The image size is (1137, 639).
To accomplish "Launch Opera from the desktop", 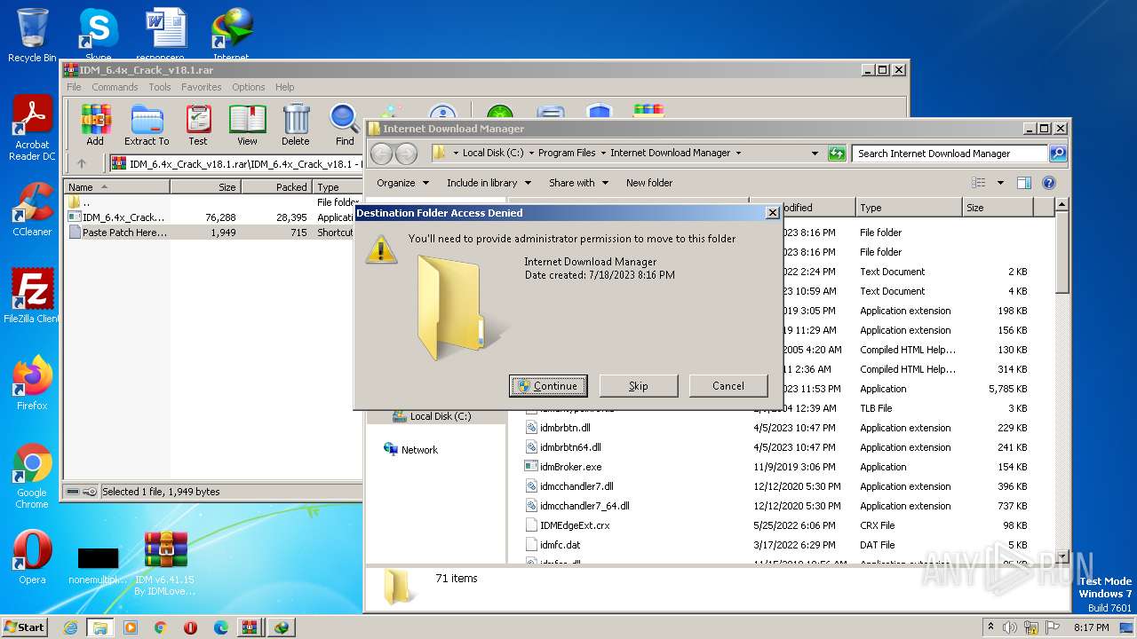I will click(x=32, y=557).
